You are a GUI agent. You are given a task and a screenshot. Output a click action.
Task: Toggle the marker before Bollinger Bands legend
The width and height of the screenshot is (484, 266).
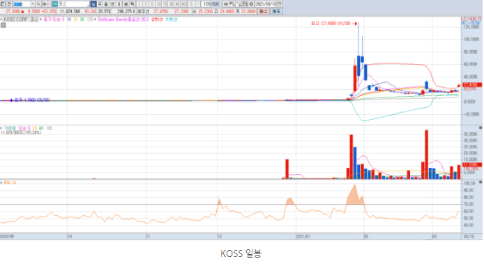tap(96, 19)
